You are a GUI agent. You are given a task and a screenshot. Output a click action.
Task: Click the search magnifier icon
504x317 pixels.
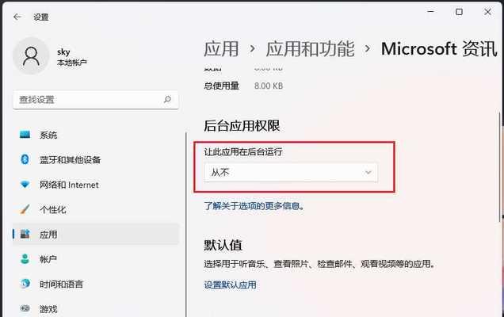167,99
